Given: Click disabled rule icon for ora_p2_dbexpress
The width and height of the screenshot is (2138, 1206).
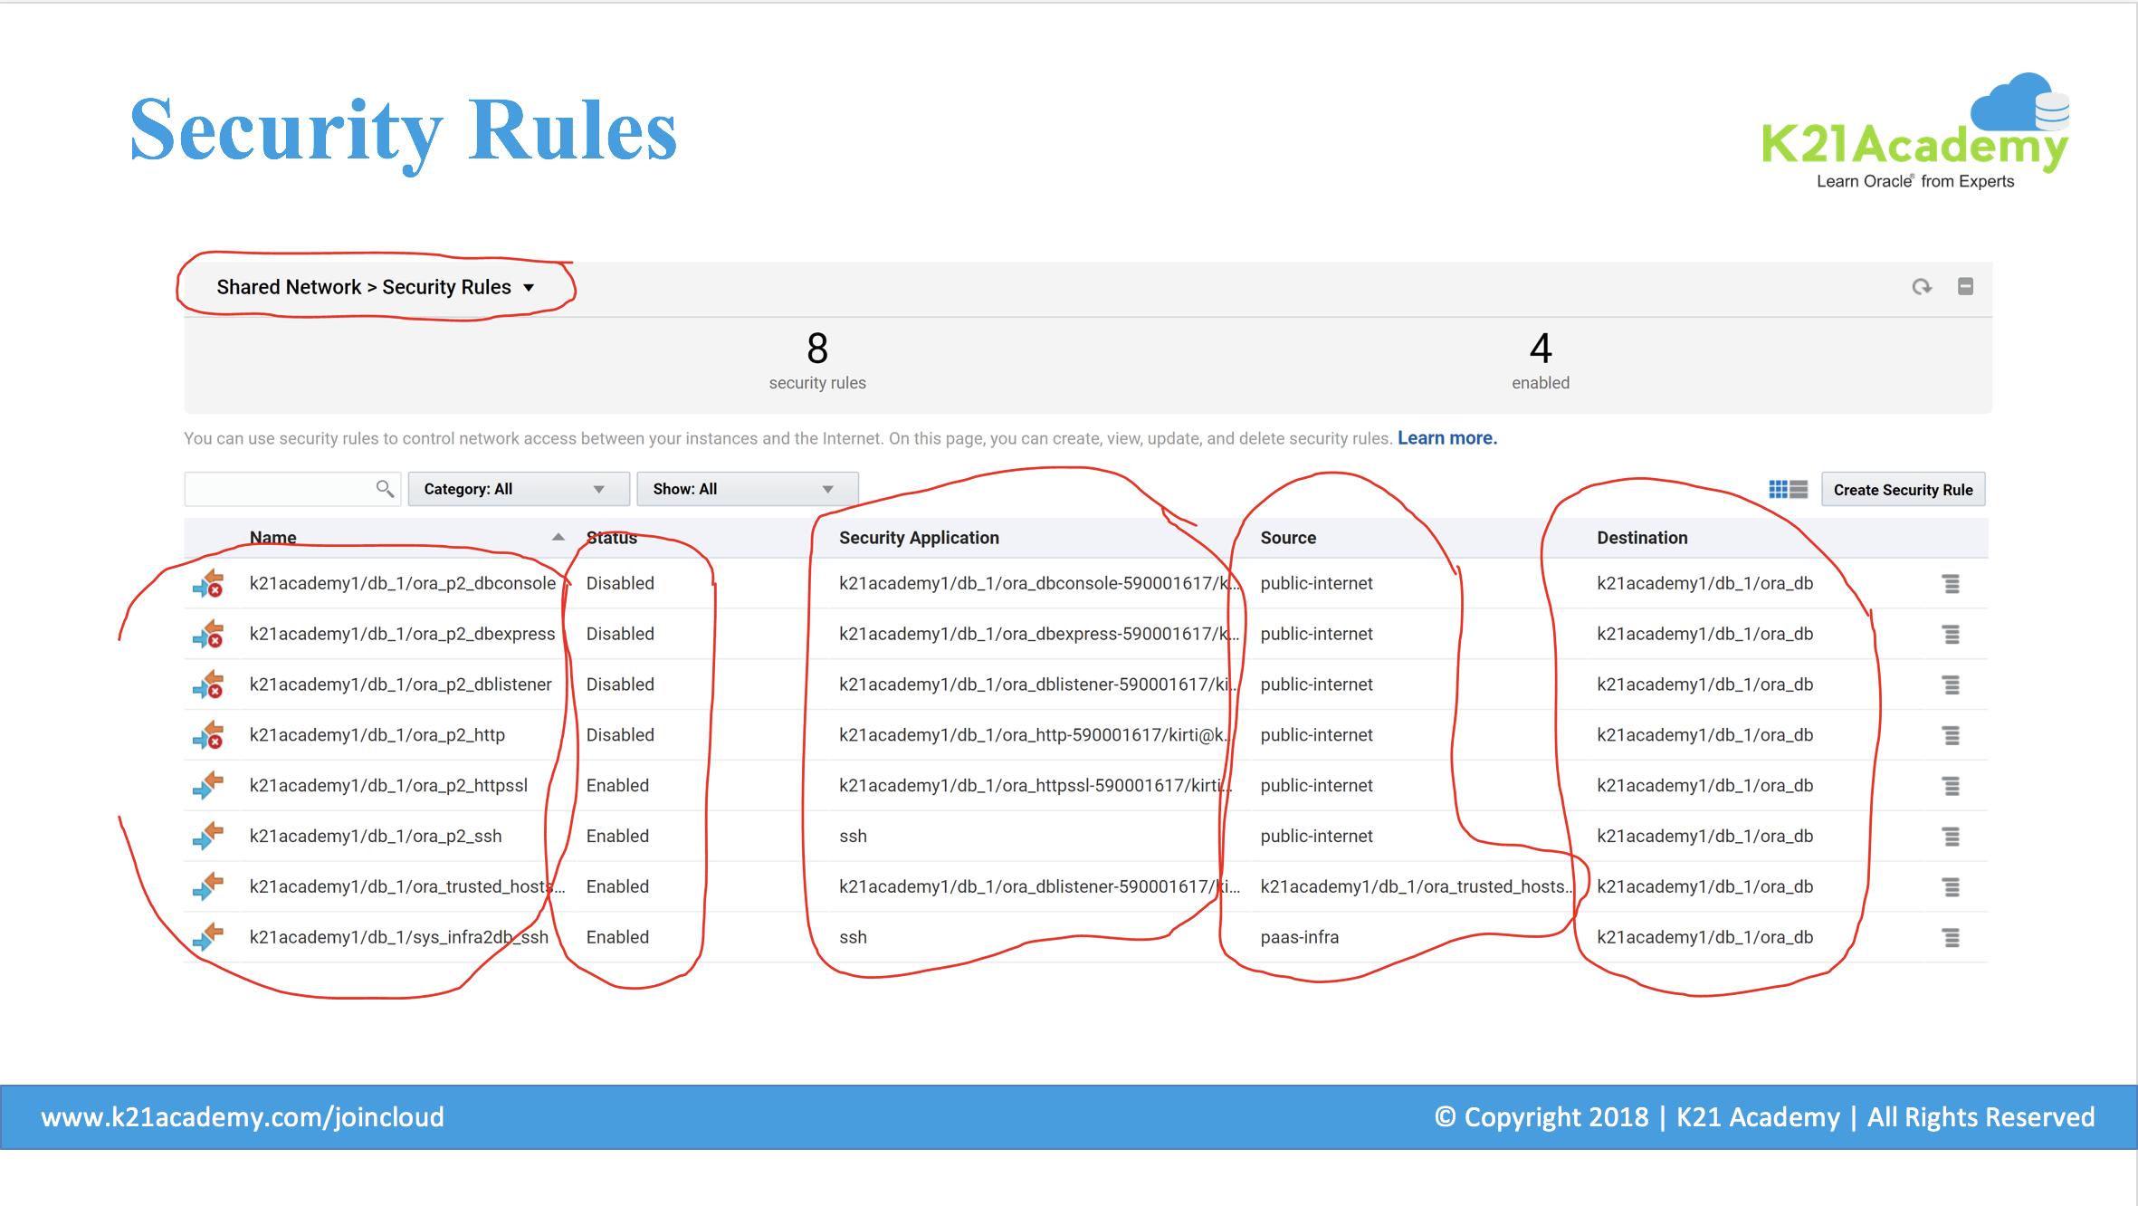Looking at the screenshot, I should click(x=208, y=635).
